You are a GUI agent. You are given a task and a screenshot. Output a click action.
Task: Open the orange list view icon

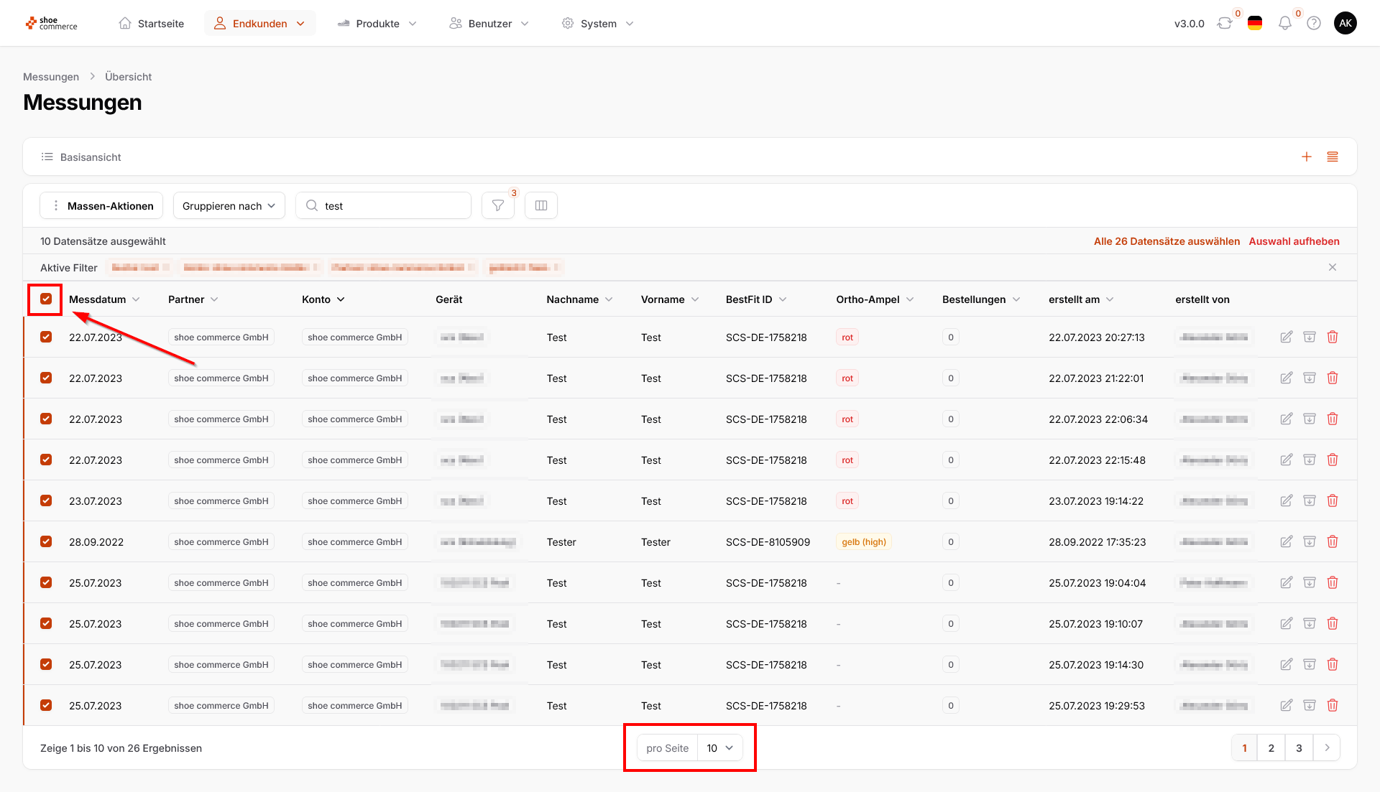pyautogui.click(x=1333, y=157)
